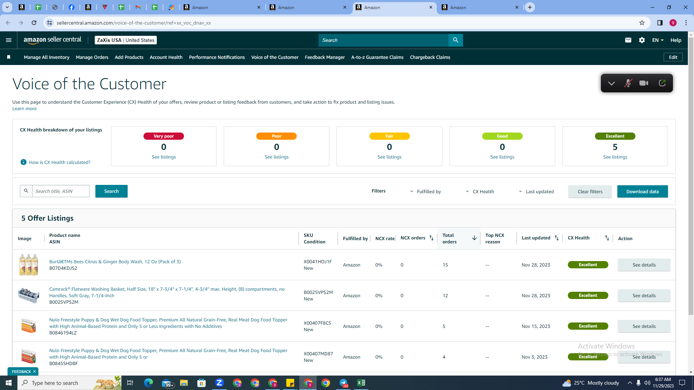Click the camera icon in meeting overlay

[x=643, y=83]
